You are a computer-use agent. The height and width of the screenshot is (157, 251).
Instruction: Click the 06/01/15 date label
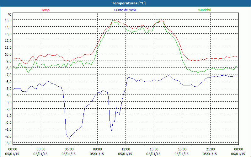pos(238,154)
